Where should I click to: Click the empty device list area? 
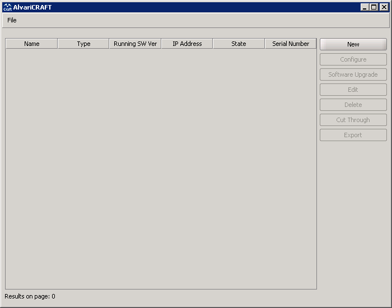[161, 168]
